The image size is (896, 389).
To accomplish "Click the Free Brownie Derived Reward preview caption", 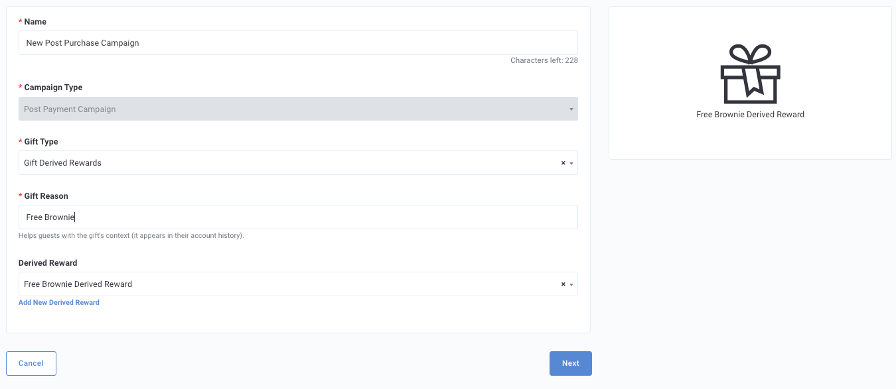I will click(750, 115).
